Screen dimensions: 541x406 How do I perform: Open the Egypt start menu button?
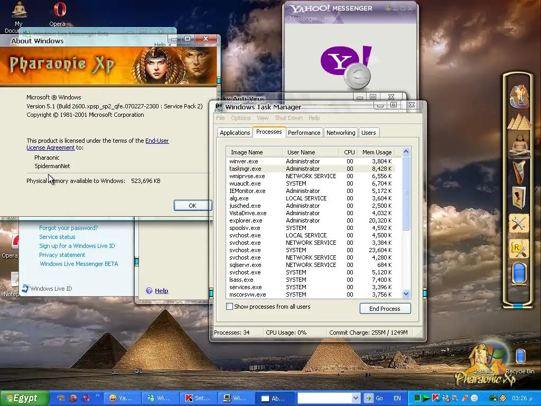(24, 398)
